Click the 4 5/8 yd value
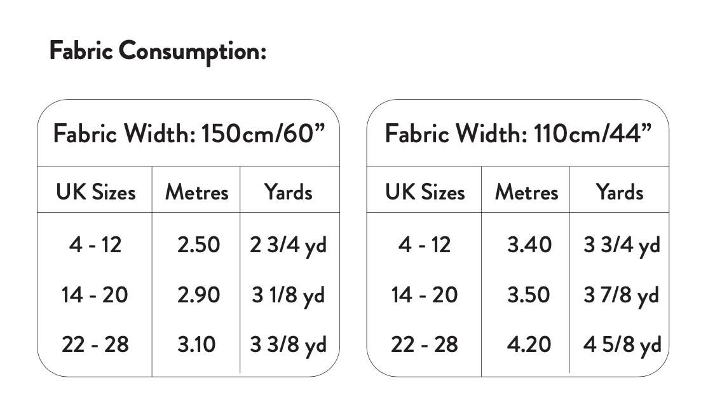Image resolution: width=708 pixels, height=418 pixels. pyautogui.click(x=622, y=345)
